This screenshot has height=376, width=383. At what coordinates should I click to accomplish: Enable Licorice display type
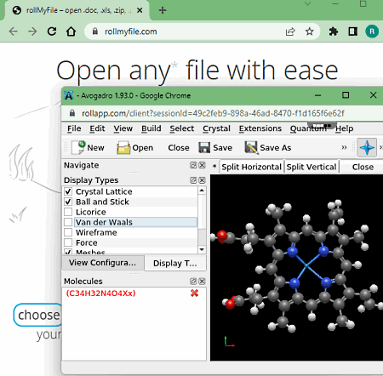click(68, 212)
